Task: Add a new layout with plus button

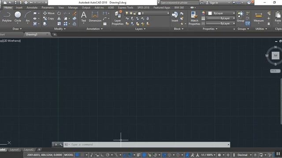Action: click(x=39, y=150)
